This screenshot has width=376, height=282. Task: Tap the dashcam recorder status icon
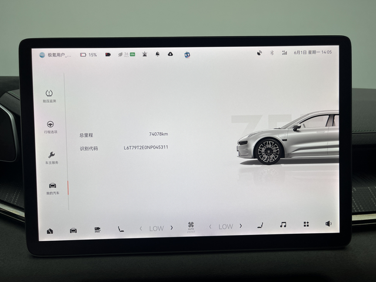108,55
